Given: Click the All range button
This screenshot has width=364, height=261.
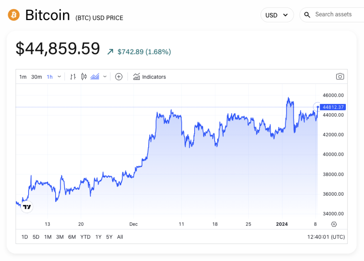Looking at the screenshot, I should [x=120, y=237].
